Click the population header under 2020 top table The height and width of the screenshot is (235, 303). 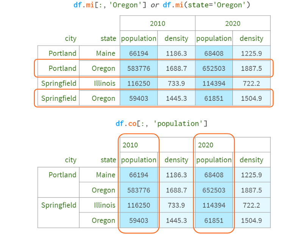coord(214,38)
